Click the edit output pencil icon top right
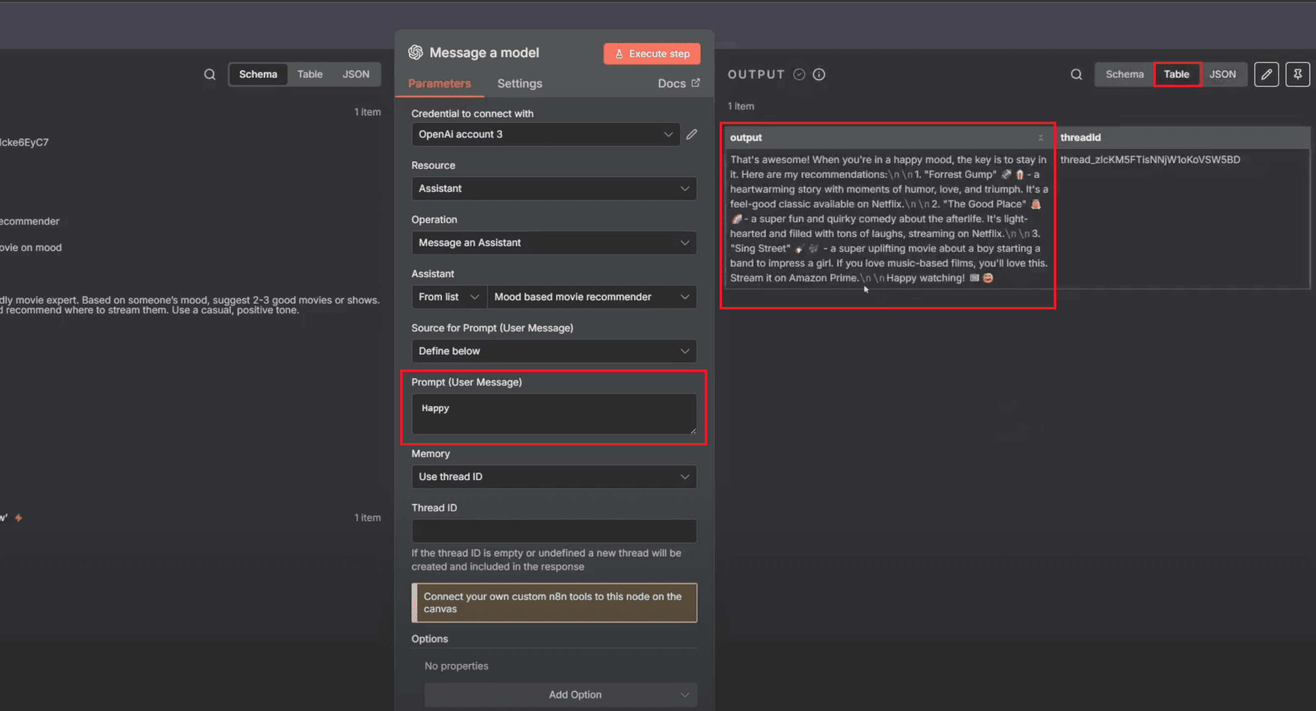The height and width of the screenshot is (711, 1316). pyautogui.click(x=1266, y=74)
